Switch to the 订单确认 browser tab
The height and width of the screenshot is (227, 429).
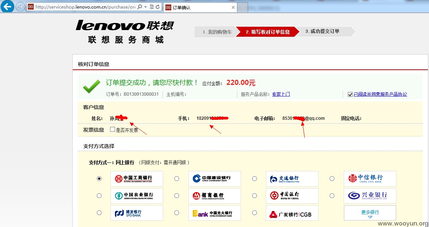[200, 8]
